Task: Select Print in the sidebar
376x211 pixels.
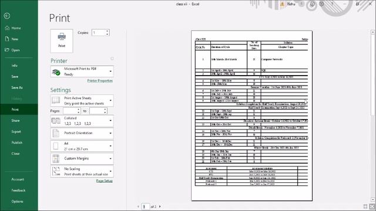Action: (19, 110)
